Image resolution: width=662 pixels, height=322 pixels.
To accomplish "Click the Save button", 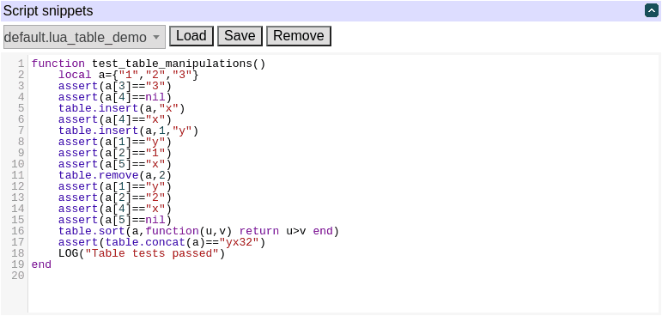I will tap(240, 36).
